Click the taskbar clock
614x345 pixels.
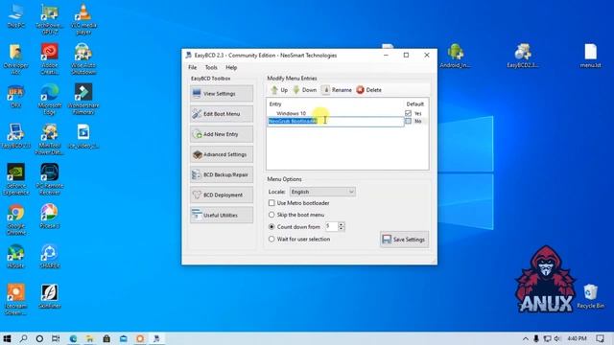[577, 338]
